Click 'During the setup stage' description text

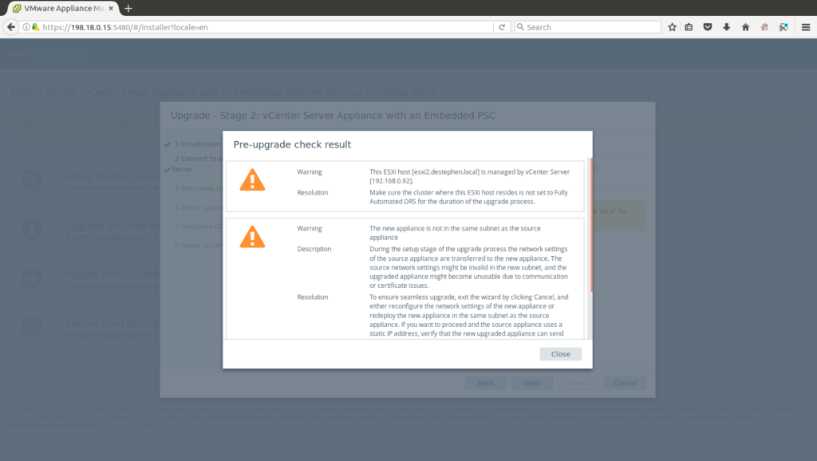(468, 267)
